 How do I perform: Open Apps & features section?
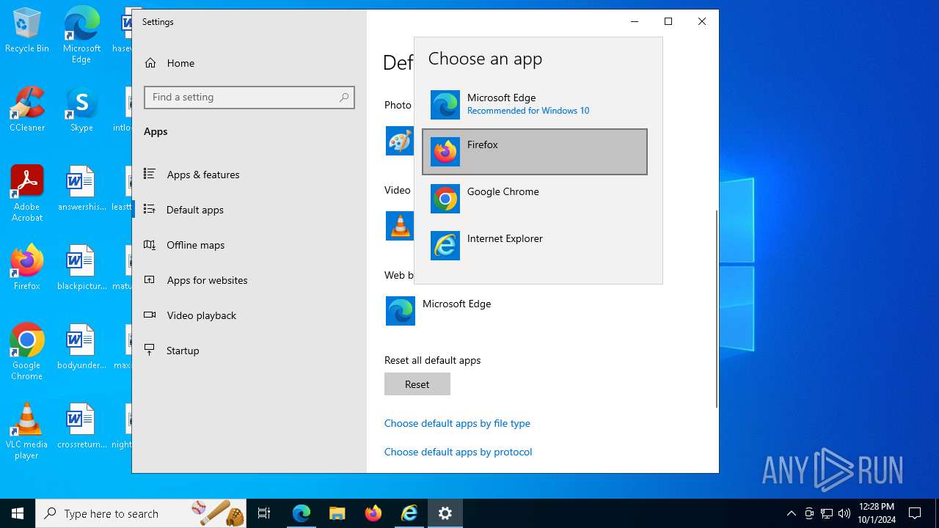coord(202,175)
